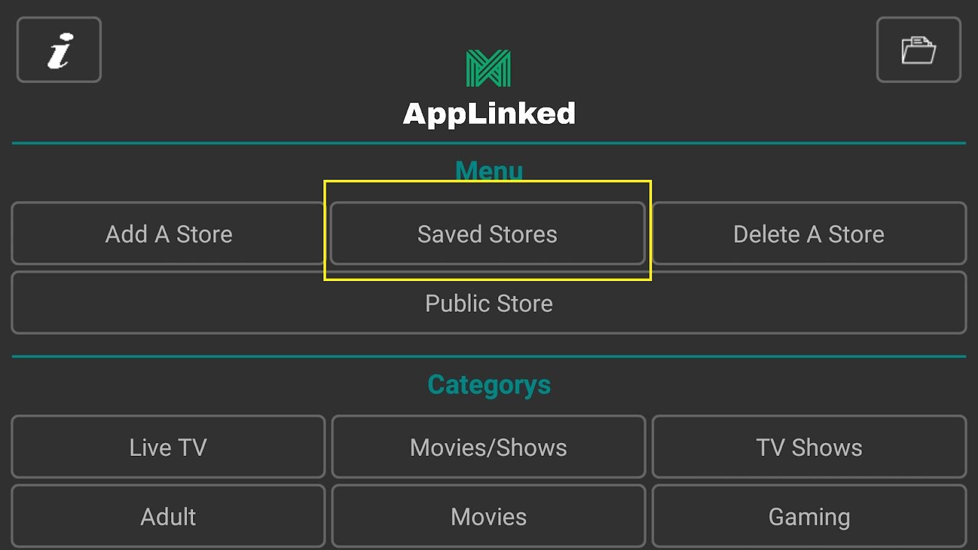Screen dimensions: 978x550
Task: Open the info icon button
Action: click(x=59, y=50)
